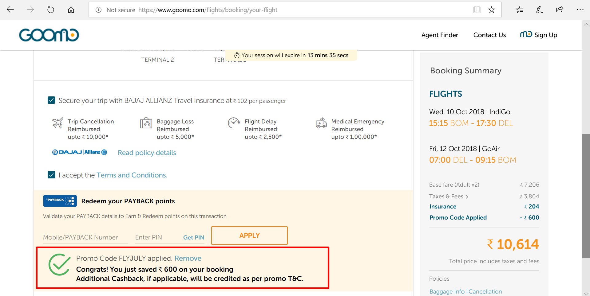Viewport: 590px width, 296px height.
Task: Open the Contact Us page
Action: 489,35
